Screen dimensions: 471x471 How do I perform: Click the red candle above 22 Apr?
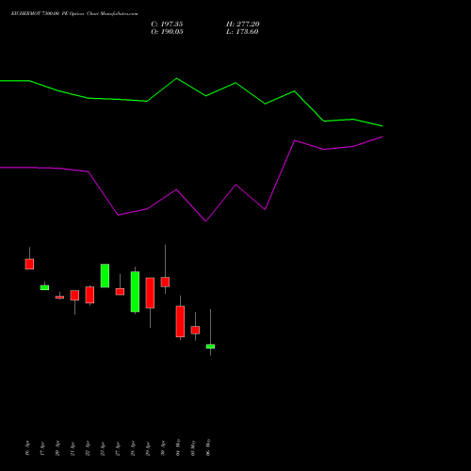click(89, 295)
